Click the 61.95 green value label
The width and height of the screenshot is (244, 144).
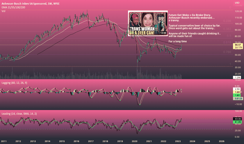[237, 122]
